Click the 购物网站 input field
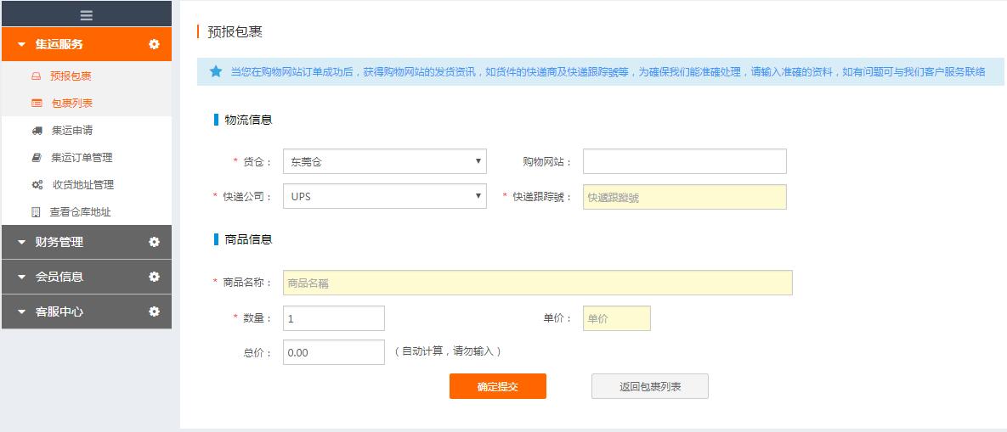The image size is (1007, 432). pyautogui.click(x=684, y=161)
